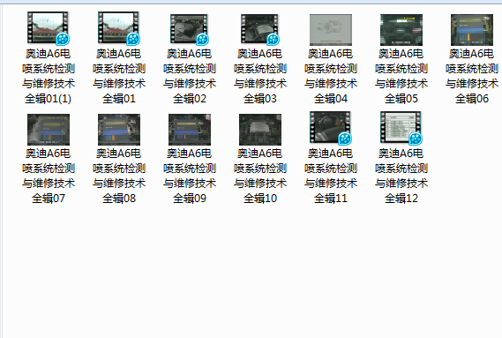Select video thumbnail for 全辑10
Screen dimensions: 502x338
point(260,130)
